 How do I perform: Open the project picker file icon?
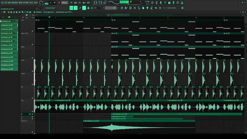(143, 8)
